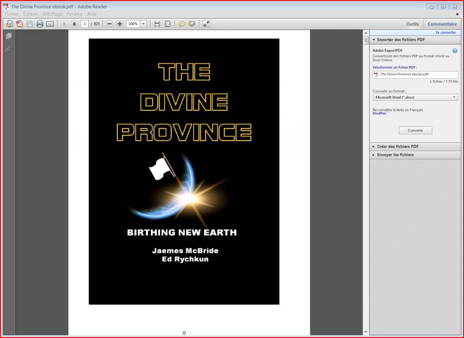
Task: Click the page number input field
Action: click(x=85, y=24)
